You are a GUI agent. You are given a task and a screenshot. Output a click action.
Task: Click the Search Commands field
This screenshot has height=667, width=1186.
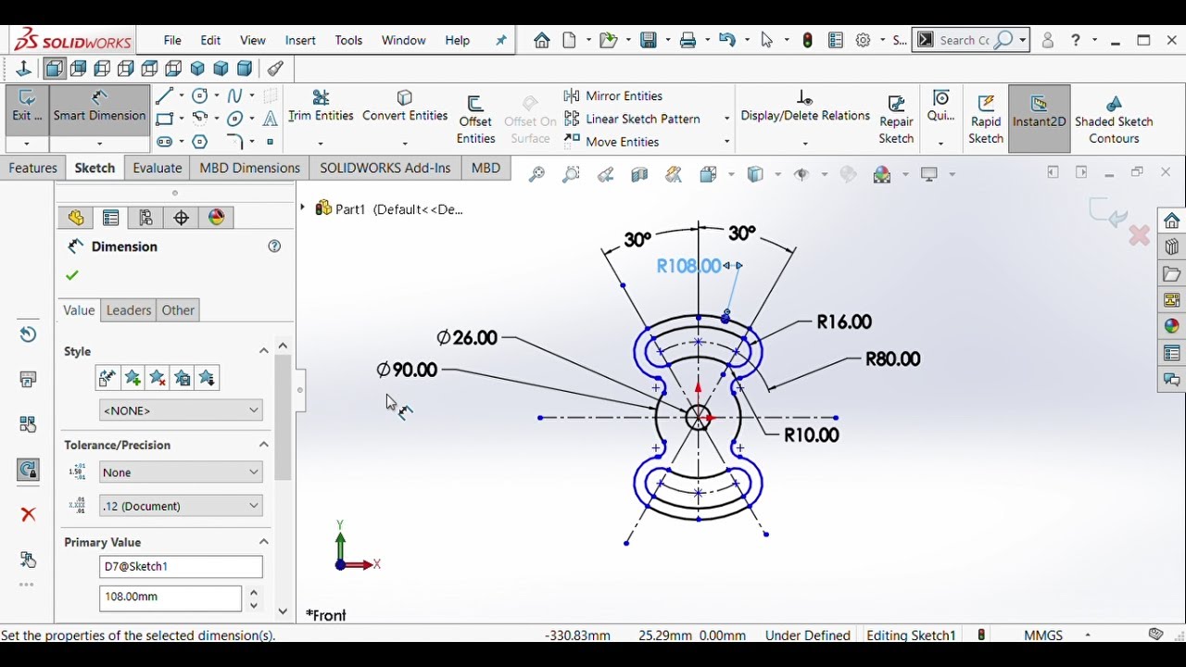point(964,40)
